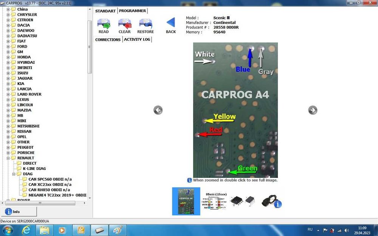Open the PROGRAMMER tab

click(x=132, y=11)
